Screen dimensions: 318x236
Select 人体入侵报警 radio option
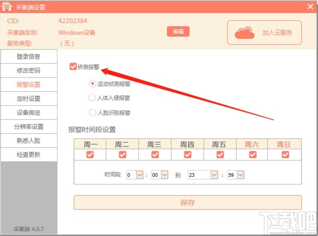(92, 98)
